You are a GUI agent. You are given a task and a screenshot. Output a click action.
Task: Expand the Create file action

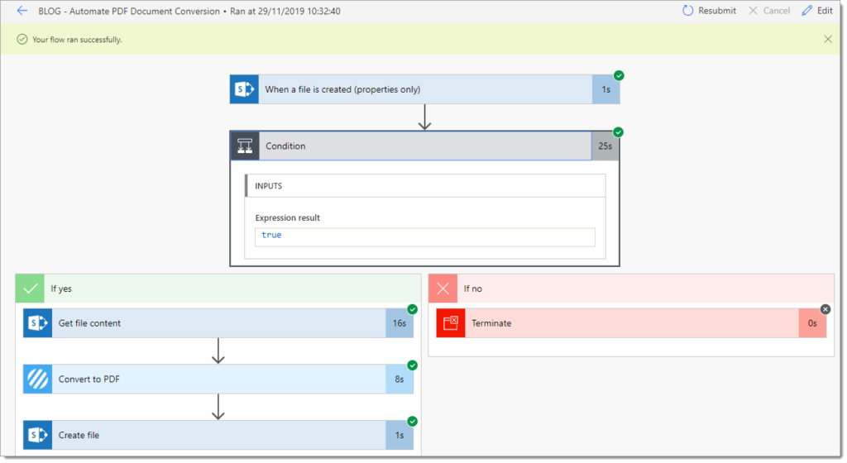pyautogui.click(x=218, y=435)
